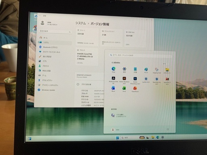Launch Adobe Photoshop from Start menu

click(135, 80)
